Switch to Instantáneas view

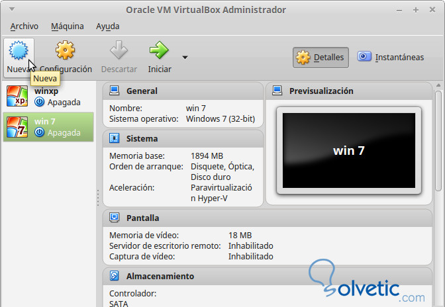[391, 58]
